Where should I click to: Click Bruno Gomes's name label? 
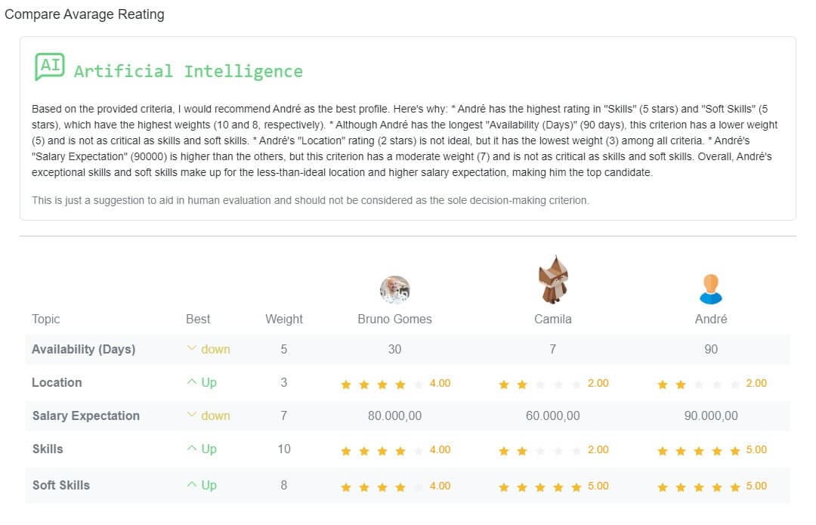point(394,319)
